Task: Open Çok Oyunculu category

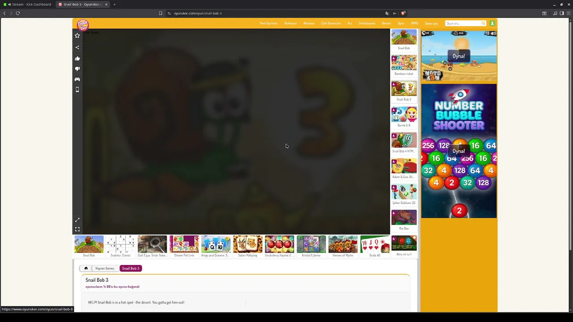Action: 331,23
